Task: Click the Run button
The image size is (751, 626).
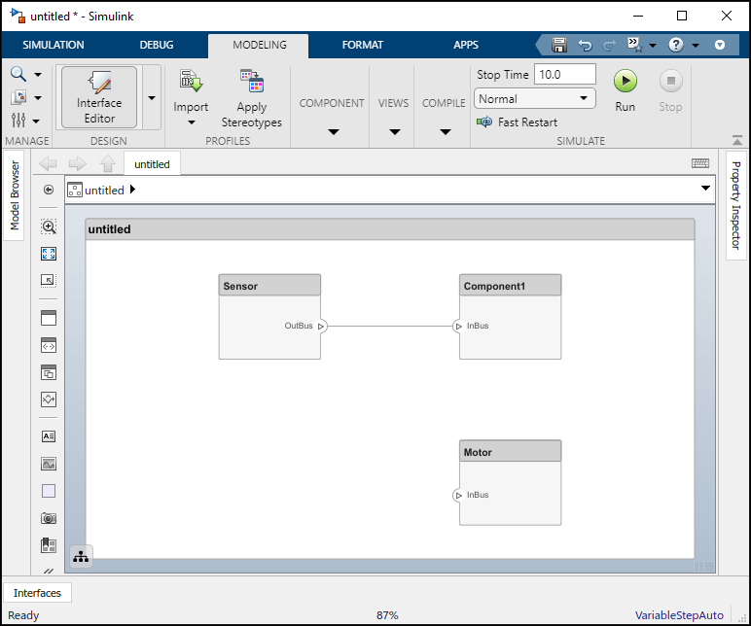Action: click(x=626, y=91)
